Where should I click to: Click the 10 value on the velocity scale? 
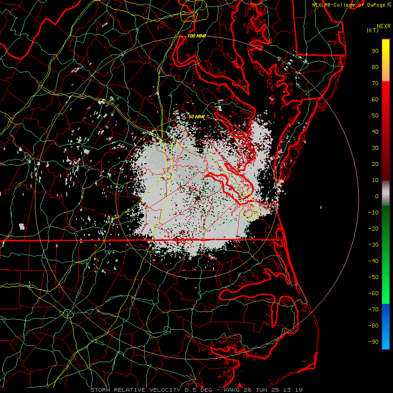pyautogui.click(x=375, y=180)
